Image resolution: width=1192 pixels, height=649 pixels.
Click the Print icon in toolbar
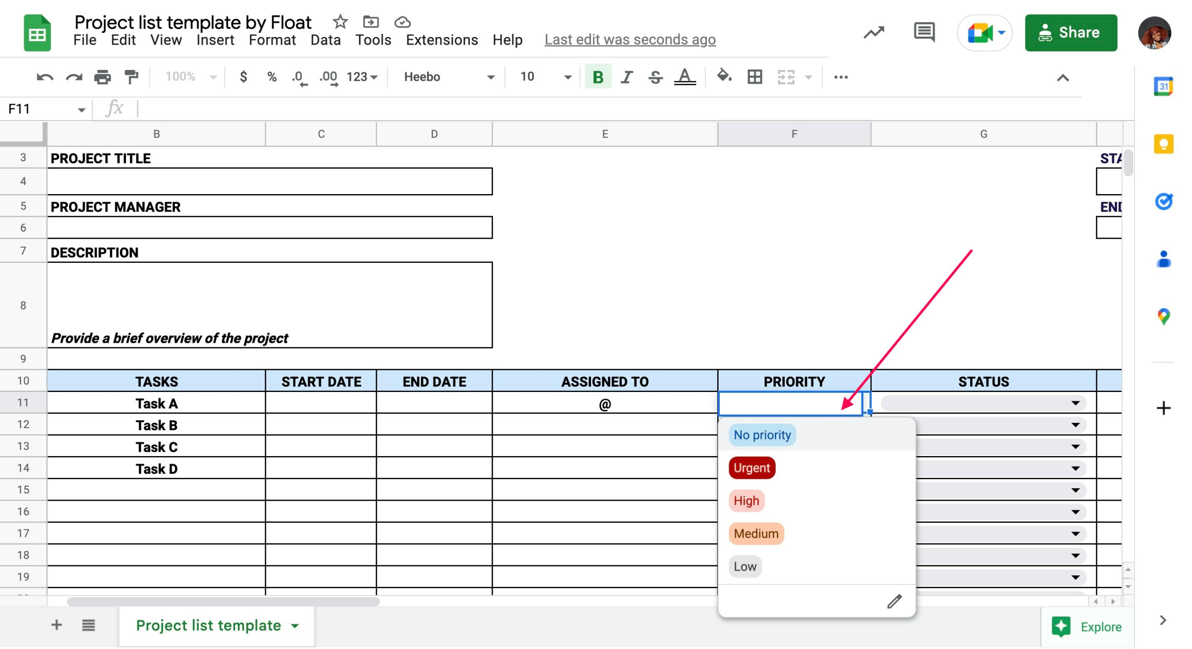pos(103,77)
